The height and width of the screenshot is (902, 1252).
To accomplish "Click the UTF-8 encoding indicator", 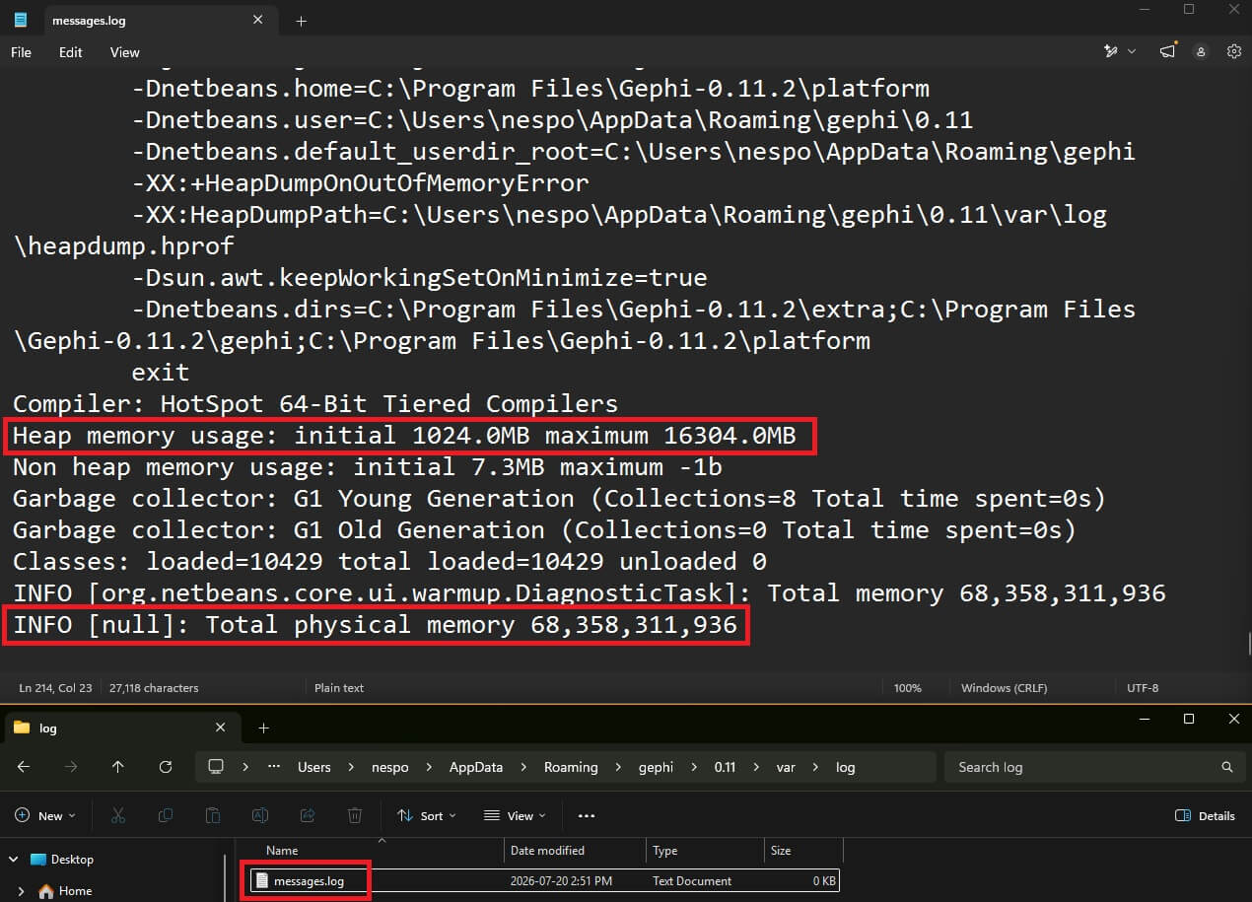I will 1143,688.
